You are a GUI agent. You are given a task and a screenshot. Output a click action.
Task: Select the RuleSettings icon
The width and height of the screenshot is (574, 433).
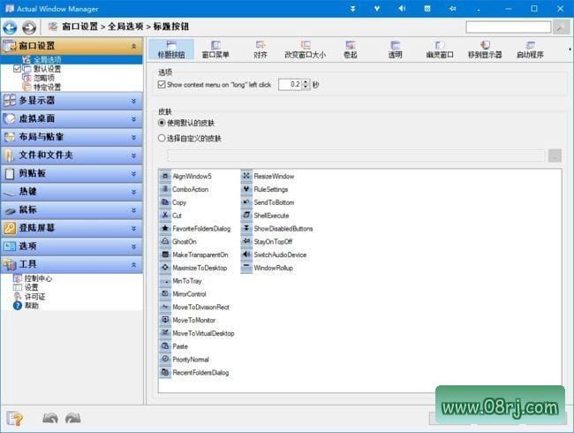coord(246,189)
